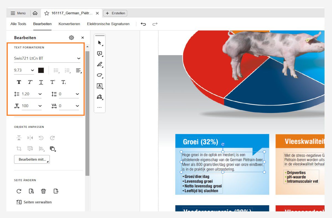Open Seiten verwalten
Screen dimensions: 332x218
click(34, 202)
